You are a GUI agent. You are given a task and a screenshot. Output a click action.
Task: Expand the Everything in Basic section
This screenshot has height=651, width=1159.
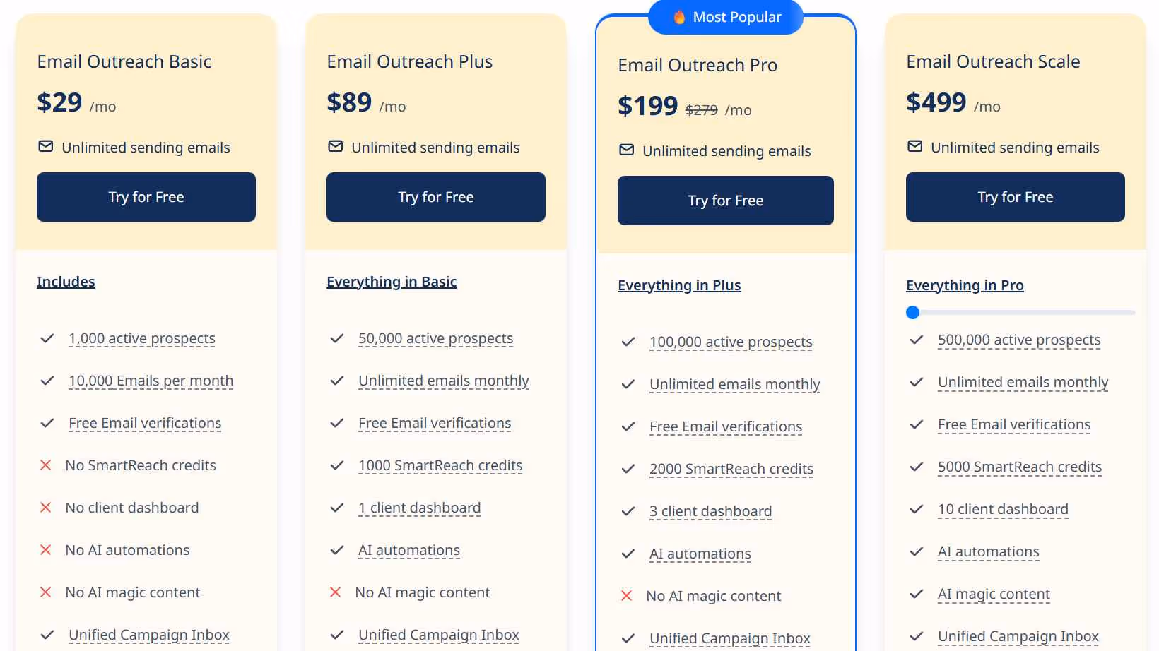point(392,281)
